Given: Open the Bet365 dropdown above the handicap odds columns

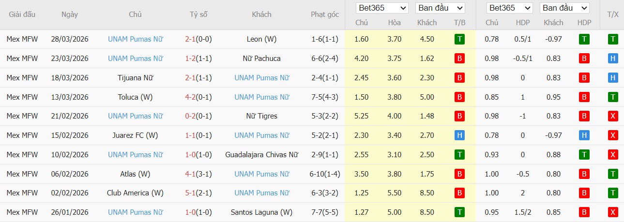Looking at the screenshot, I should [510, 8].
